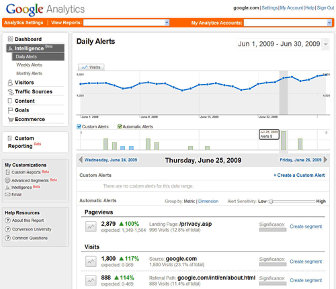Open Daily Alerts in the sidebar

[38, 56]
